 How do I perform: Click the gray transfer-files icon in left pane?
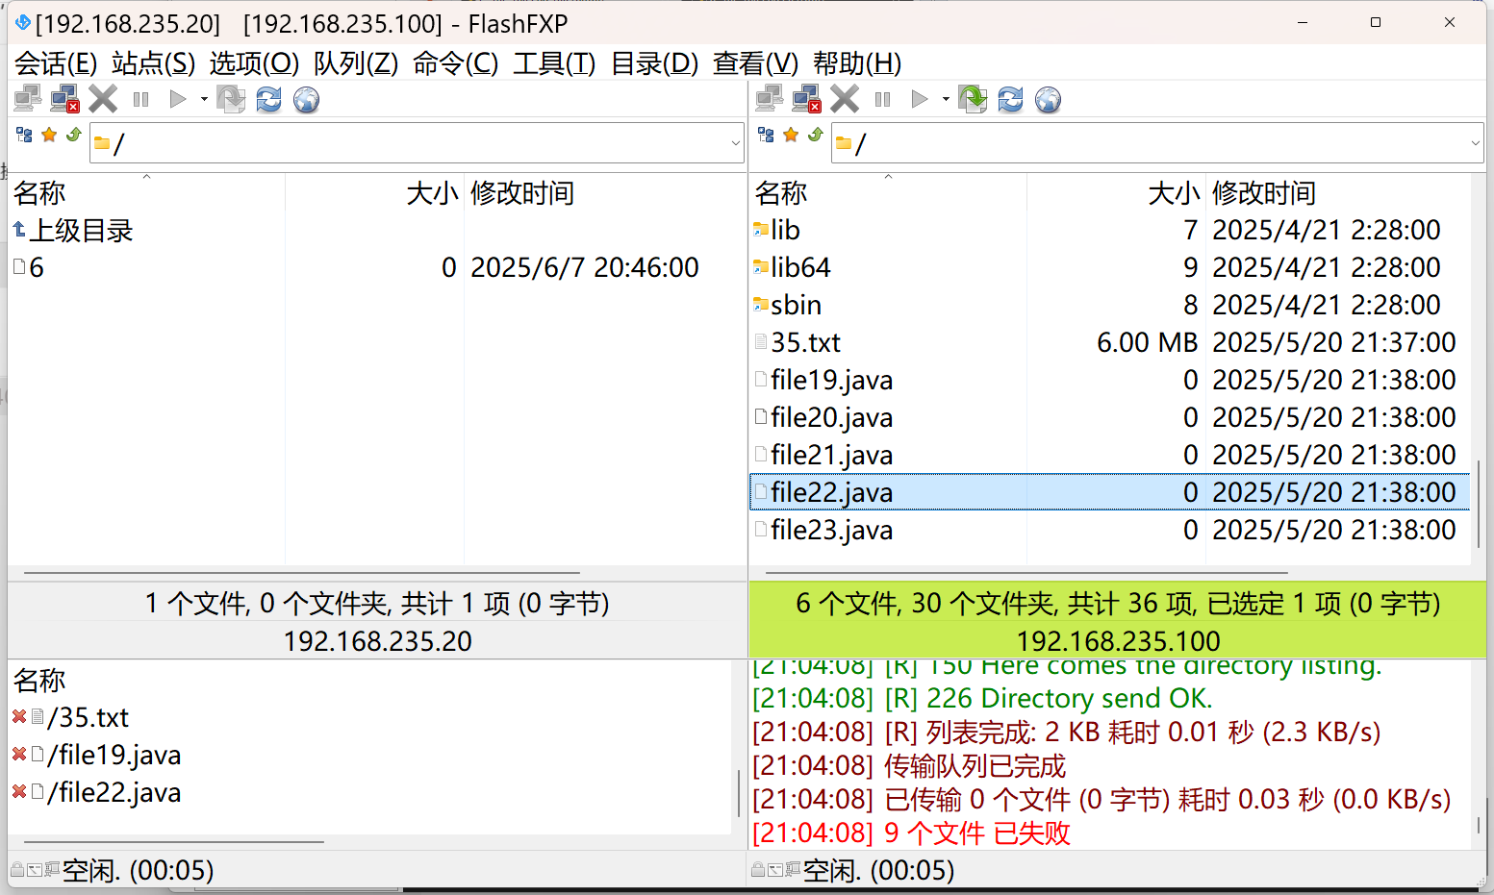tap(231, 99)
